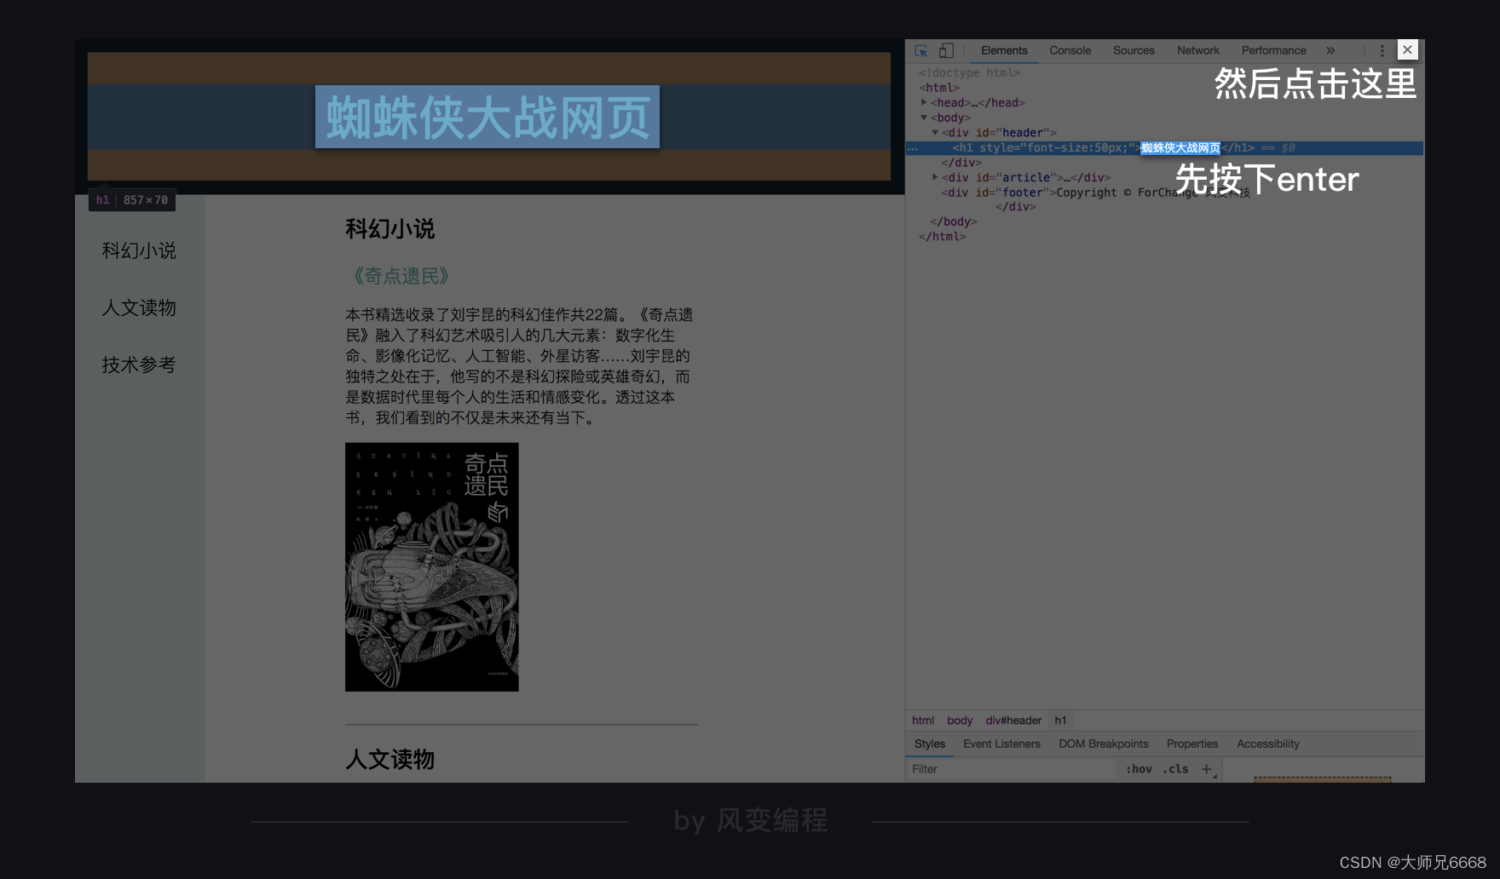
Task: Open the DOM Breakpoints pane
Action: click(x=1104, y=744)
